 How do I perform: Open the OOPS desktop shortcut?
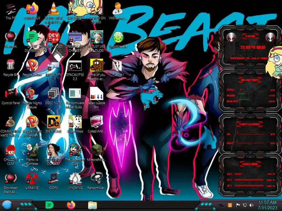point(54,182)
